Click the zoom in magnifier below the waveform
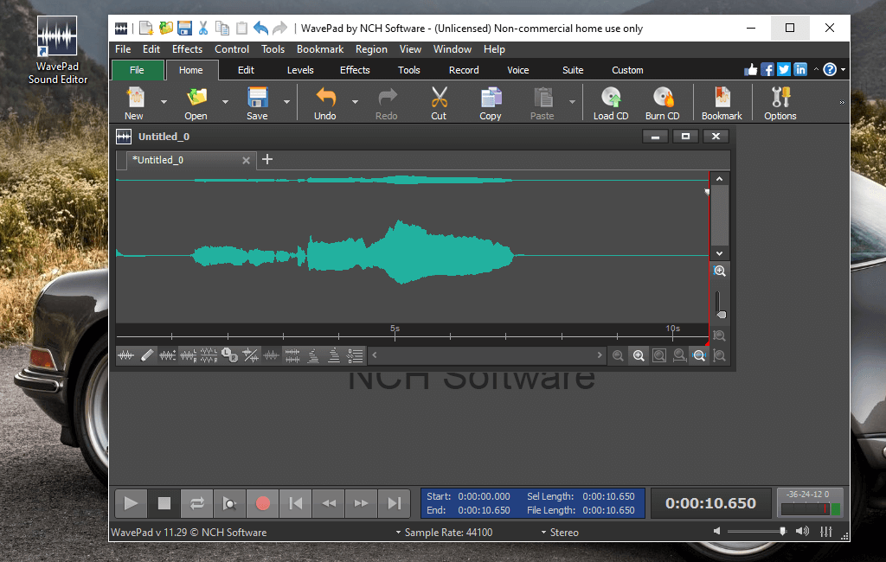886x562 pixels. coord(639,355)
